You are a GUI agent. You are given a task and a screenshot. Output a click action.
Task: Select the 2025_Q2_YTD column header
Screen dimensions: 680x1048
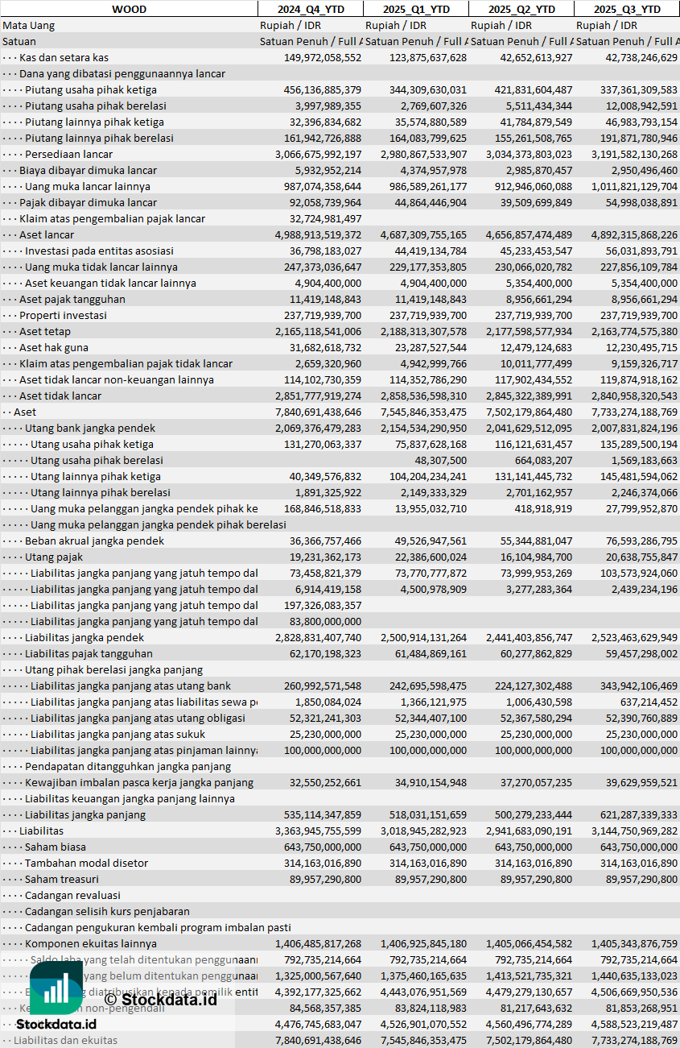tap(521, 9)
